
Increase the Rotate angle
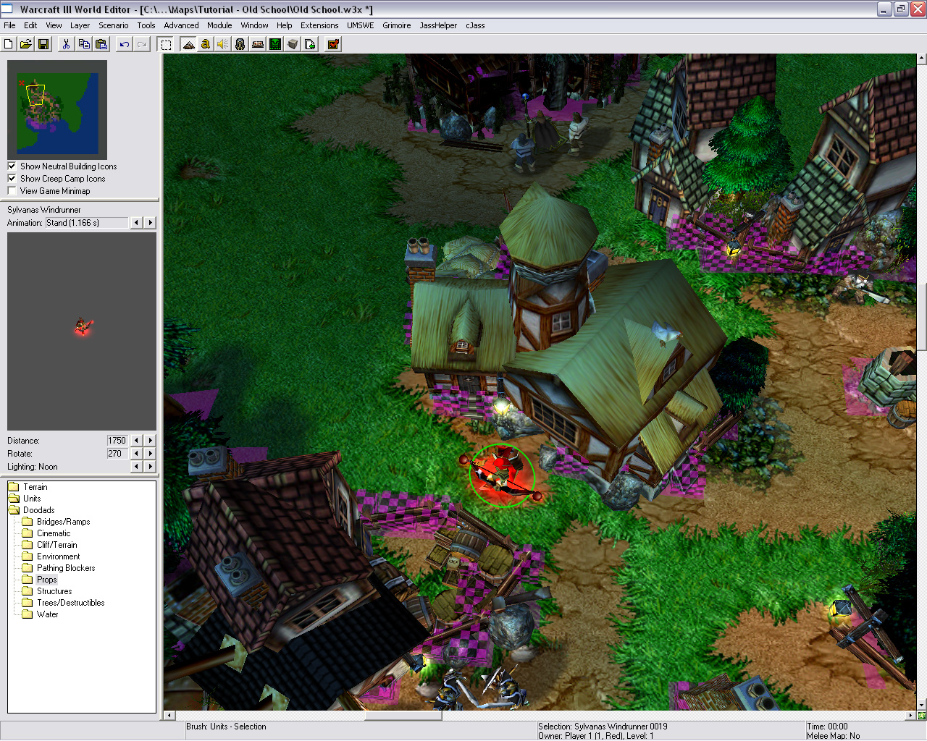pyautogui.click(x=150, y=453)
